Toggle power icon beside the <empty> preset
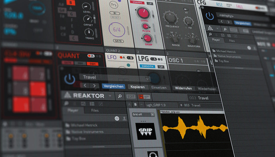 tap(210, 16)
